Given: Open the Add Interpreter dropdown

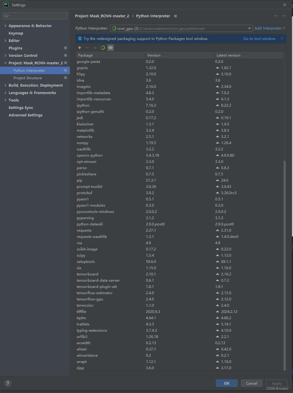Looking at the screenshot, I should click(x=270, y=28).
